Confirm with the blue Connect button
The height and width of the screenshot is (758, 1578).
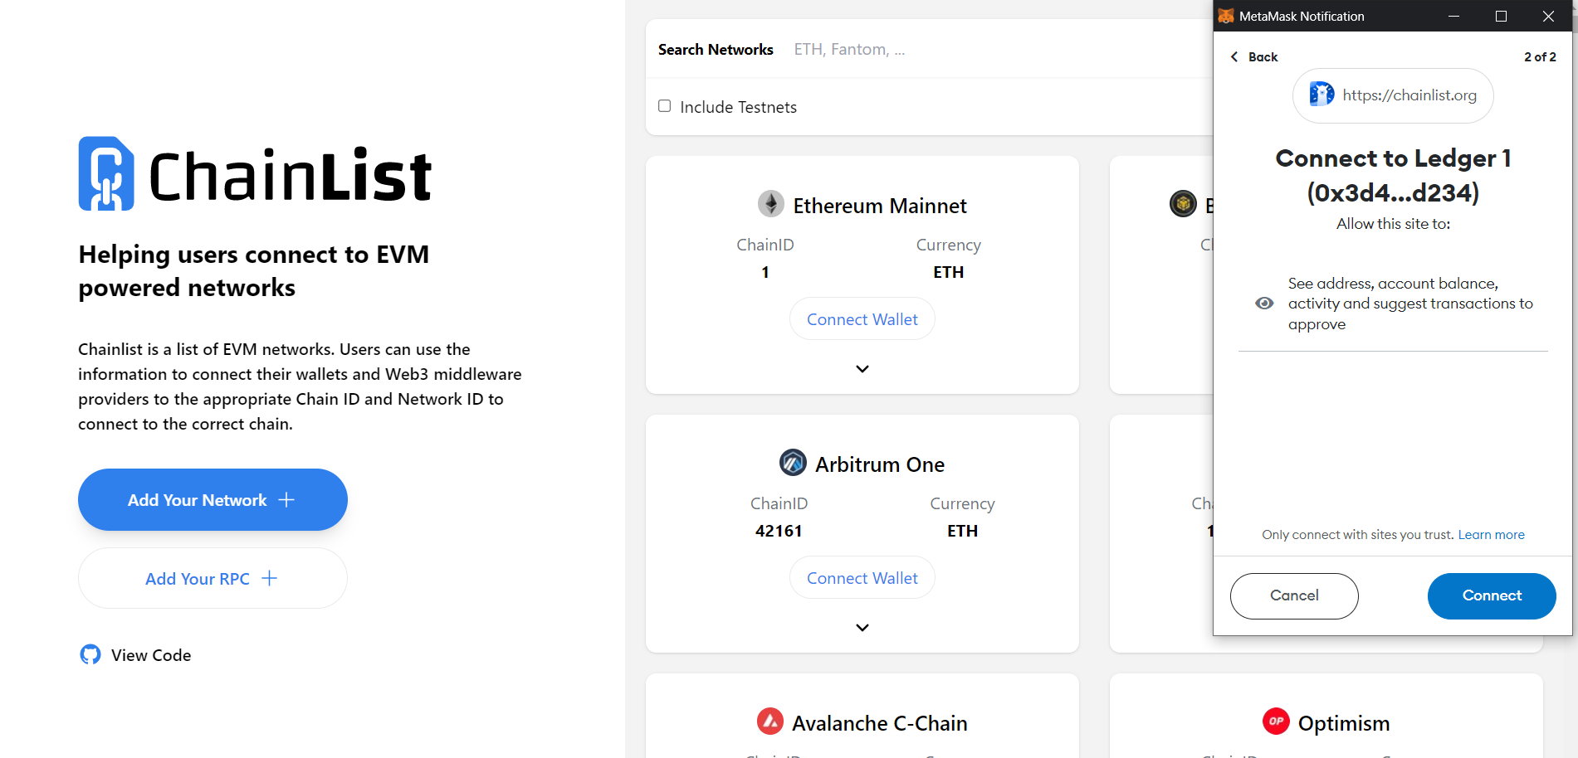pos(1491,595)
